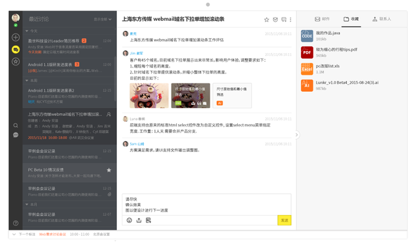This screenshot has height=247, width=414.
Task: Toggle the star on PC Beta 10 item
Action: point(109,170)
